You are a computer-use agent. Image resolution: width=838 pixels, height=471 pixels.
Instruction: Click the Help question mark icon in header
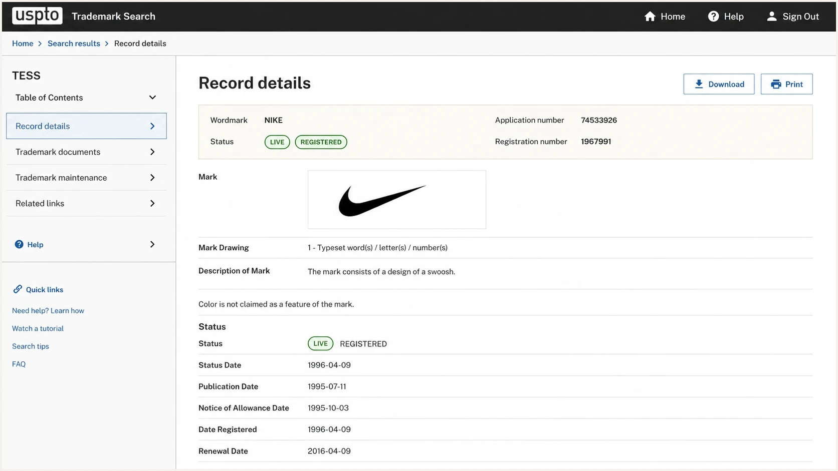[x=713, y=17]
